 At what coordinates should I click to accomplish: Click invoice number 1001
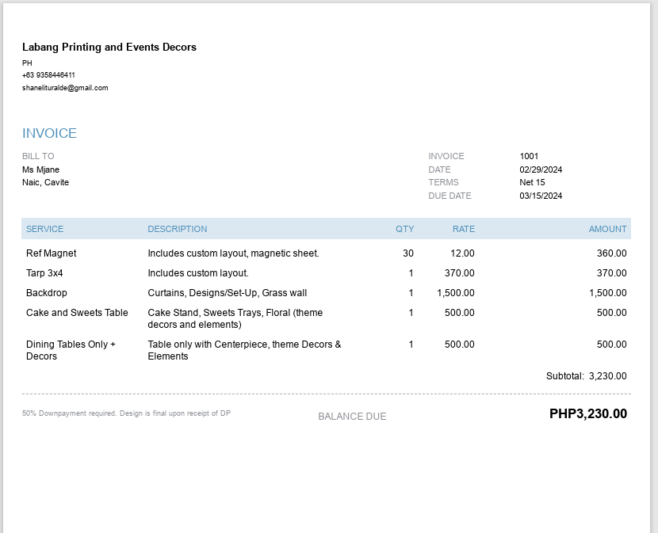coord(529,156)
